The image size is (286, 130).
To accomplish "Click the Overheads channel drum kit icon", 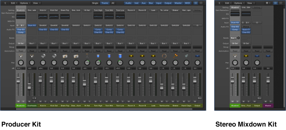I will point(32,56).
